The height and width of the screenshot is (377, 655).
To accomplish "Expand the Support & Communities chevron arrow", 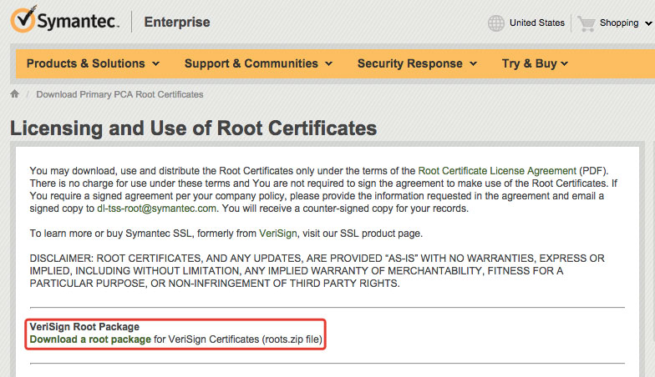I will coord(329,63).
